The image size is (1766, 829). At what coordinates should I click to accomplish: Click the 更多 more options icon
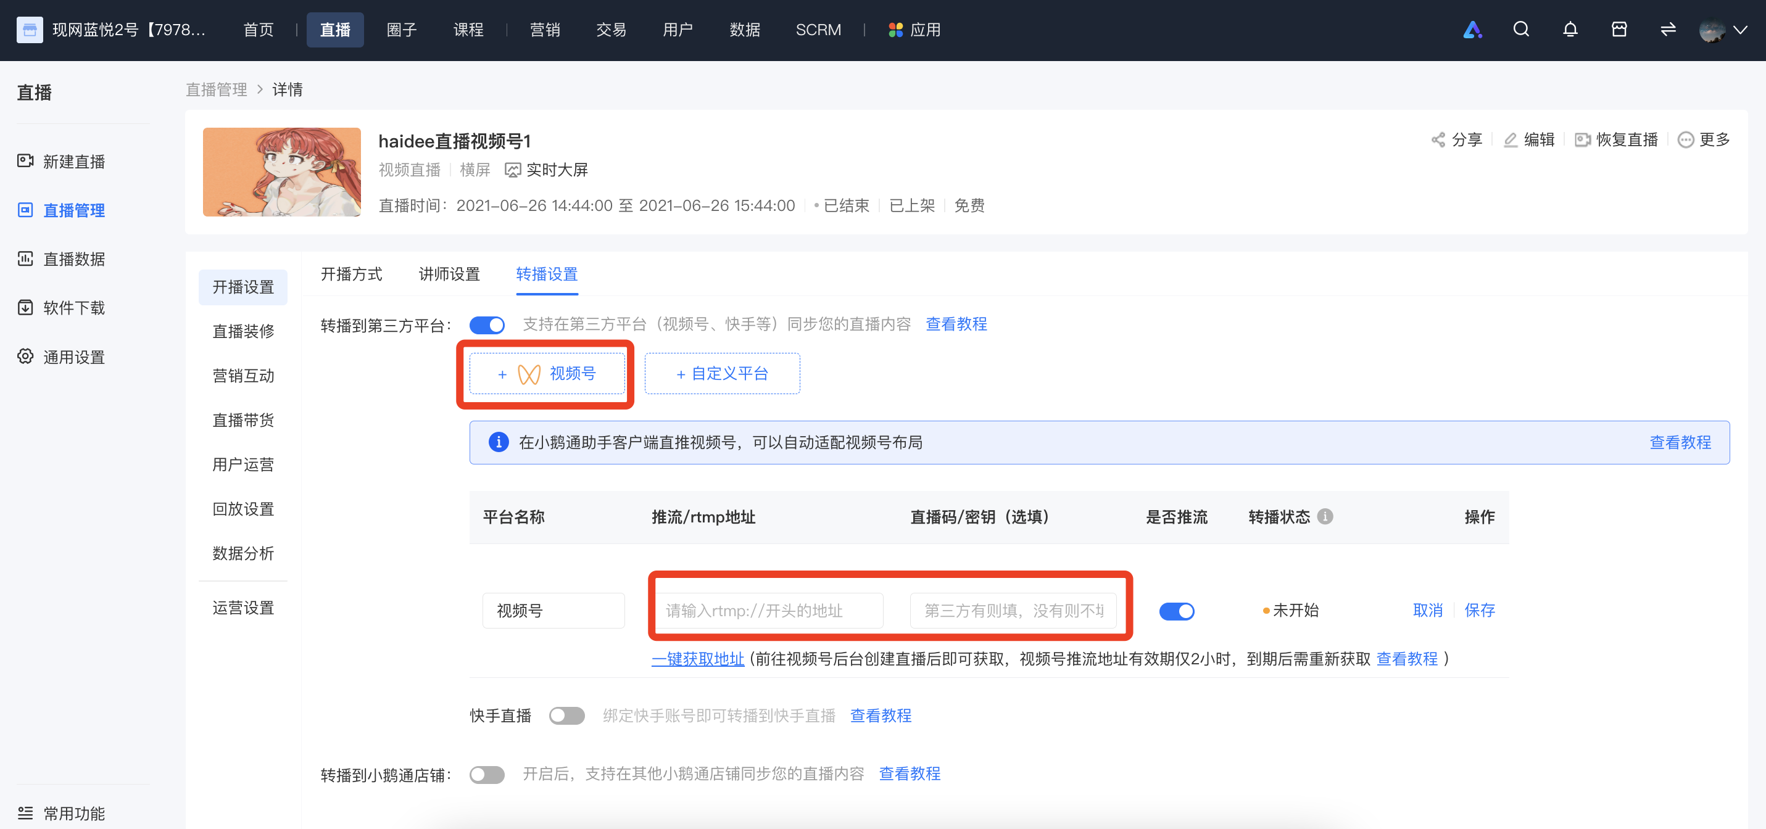1685,140
